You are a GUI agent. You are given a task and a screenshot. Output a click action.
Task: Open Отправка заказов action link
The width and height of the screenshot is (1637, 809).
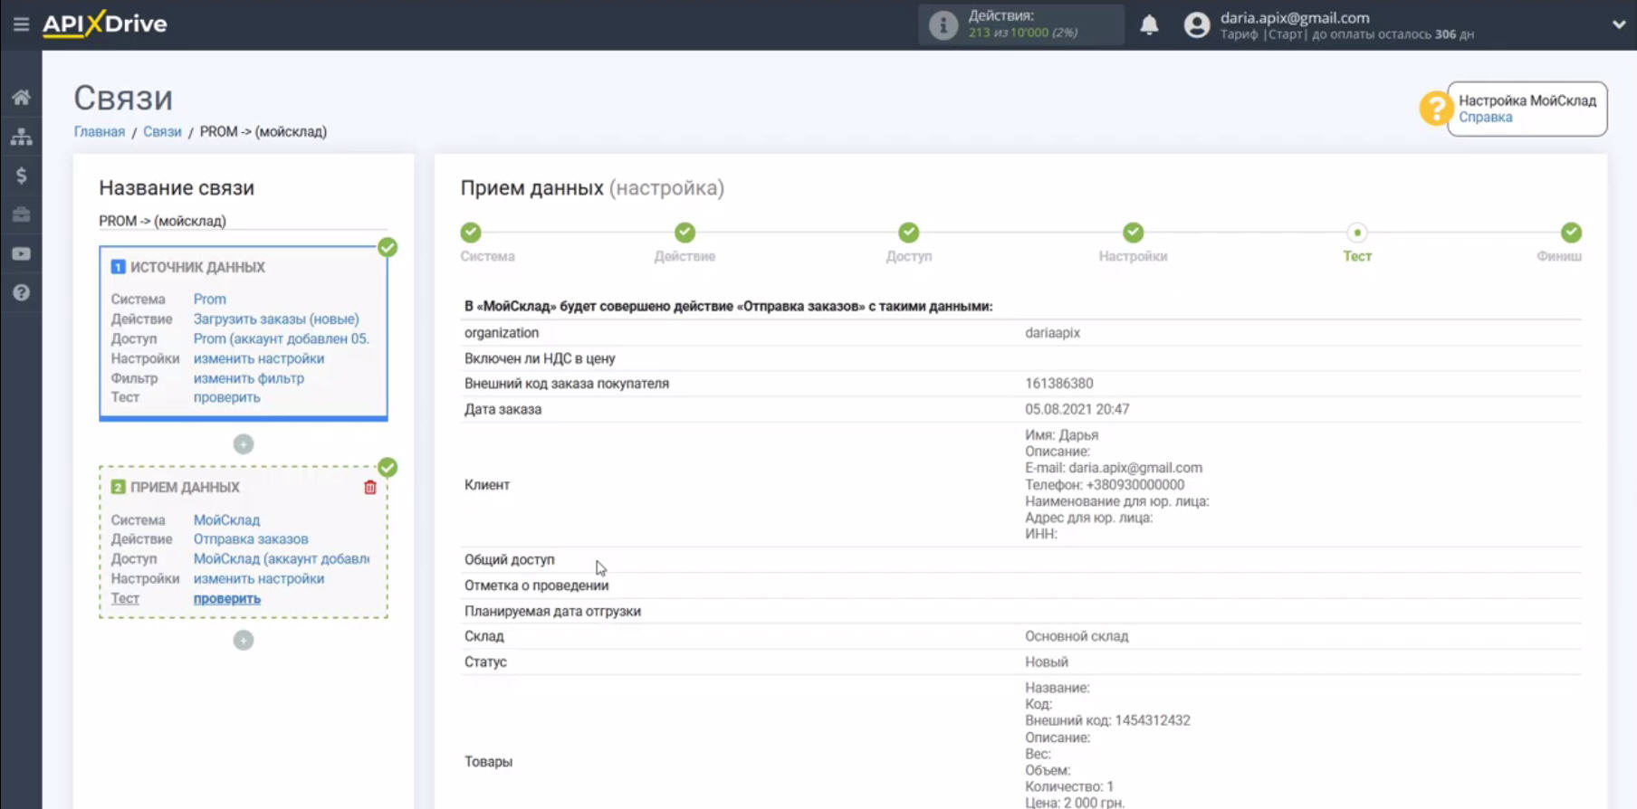(251, 539)
